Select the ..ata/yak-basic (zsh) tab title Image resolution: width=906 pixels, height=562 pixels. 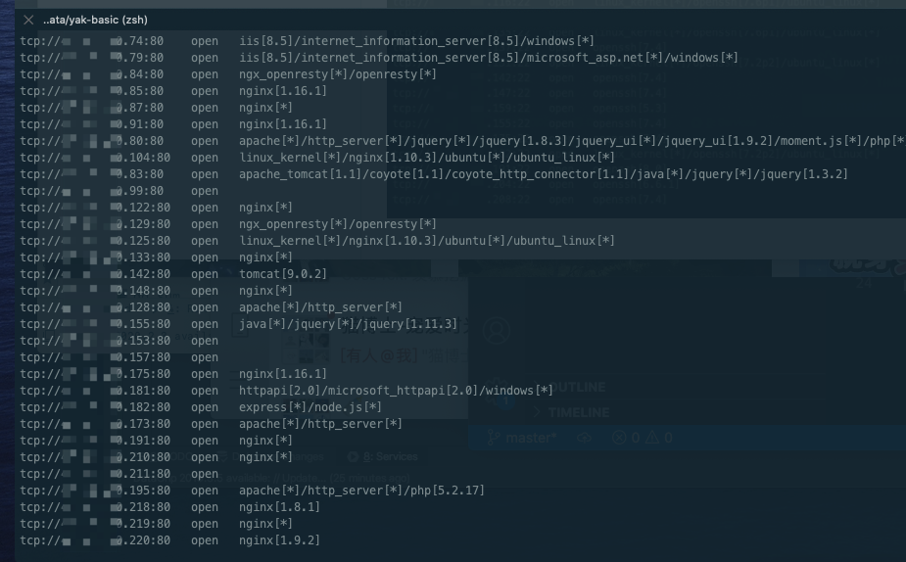[95, 21]
